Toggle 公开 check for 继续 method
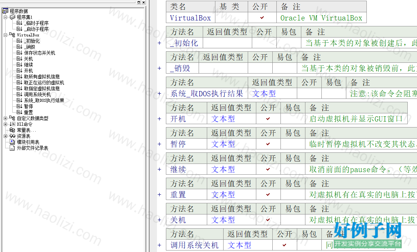 click(268, 169)
